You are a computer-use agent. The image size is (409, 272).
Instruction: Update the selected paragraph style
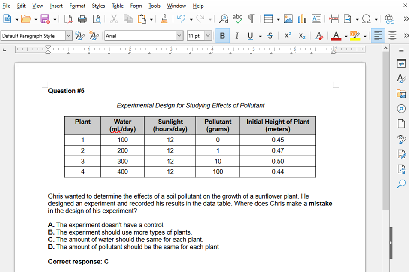[x=80, y=36]
